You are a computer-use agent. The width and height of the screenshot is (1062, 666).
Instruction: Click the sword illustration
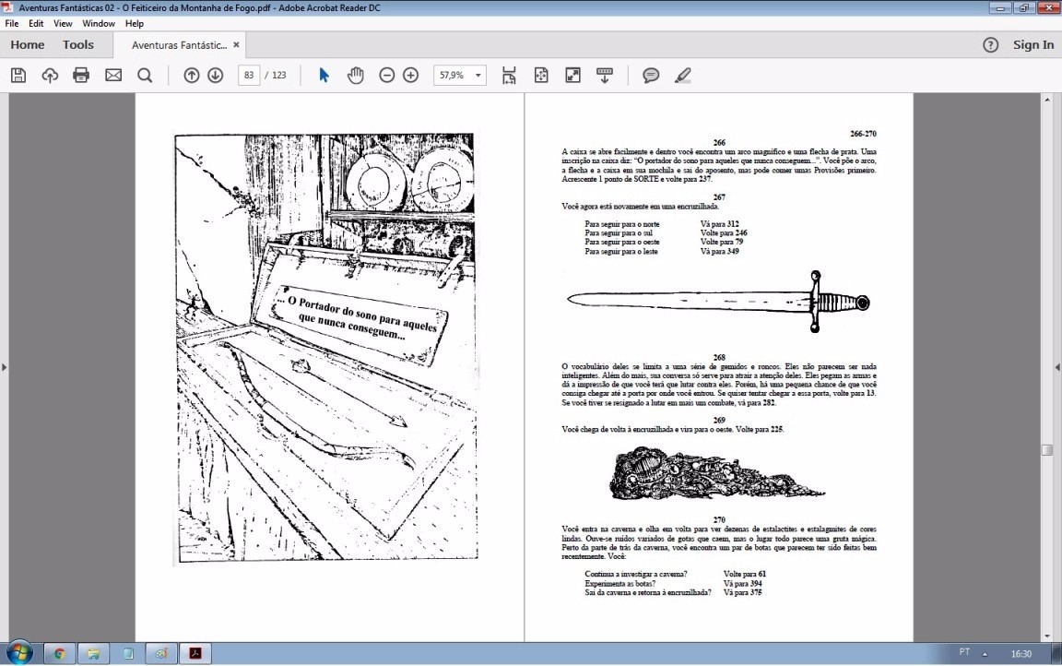[718, 302]
